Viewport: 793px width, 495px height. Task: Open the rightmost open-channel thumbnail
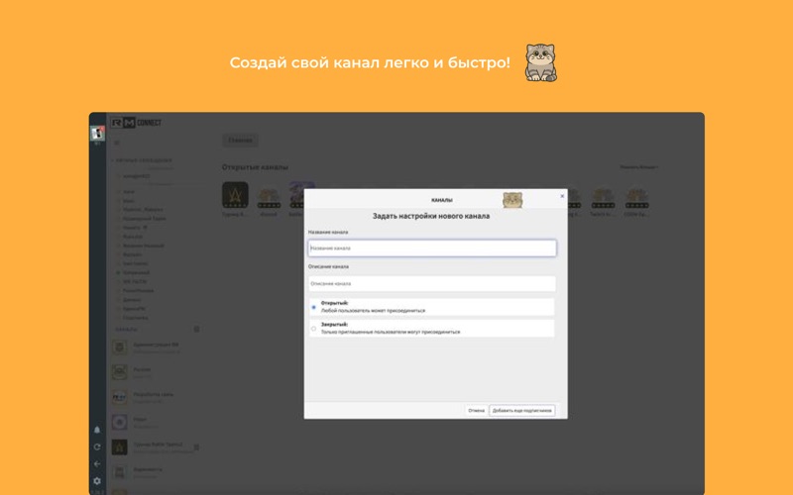tap(636, 197)
